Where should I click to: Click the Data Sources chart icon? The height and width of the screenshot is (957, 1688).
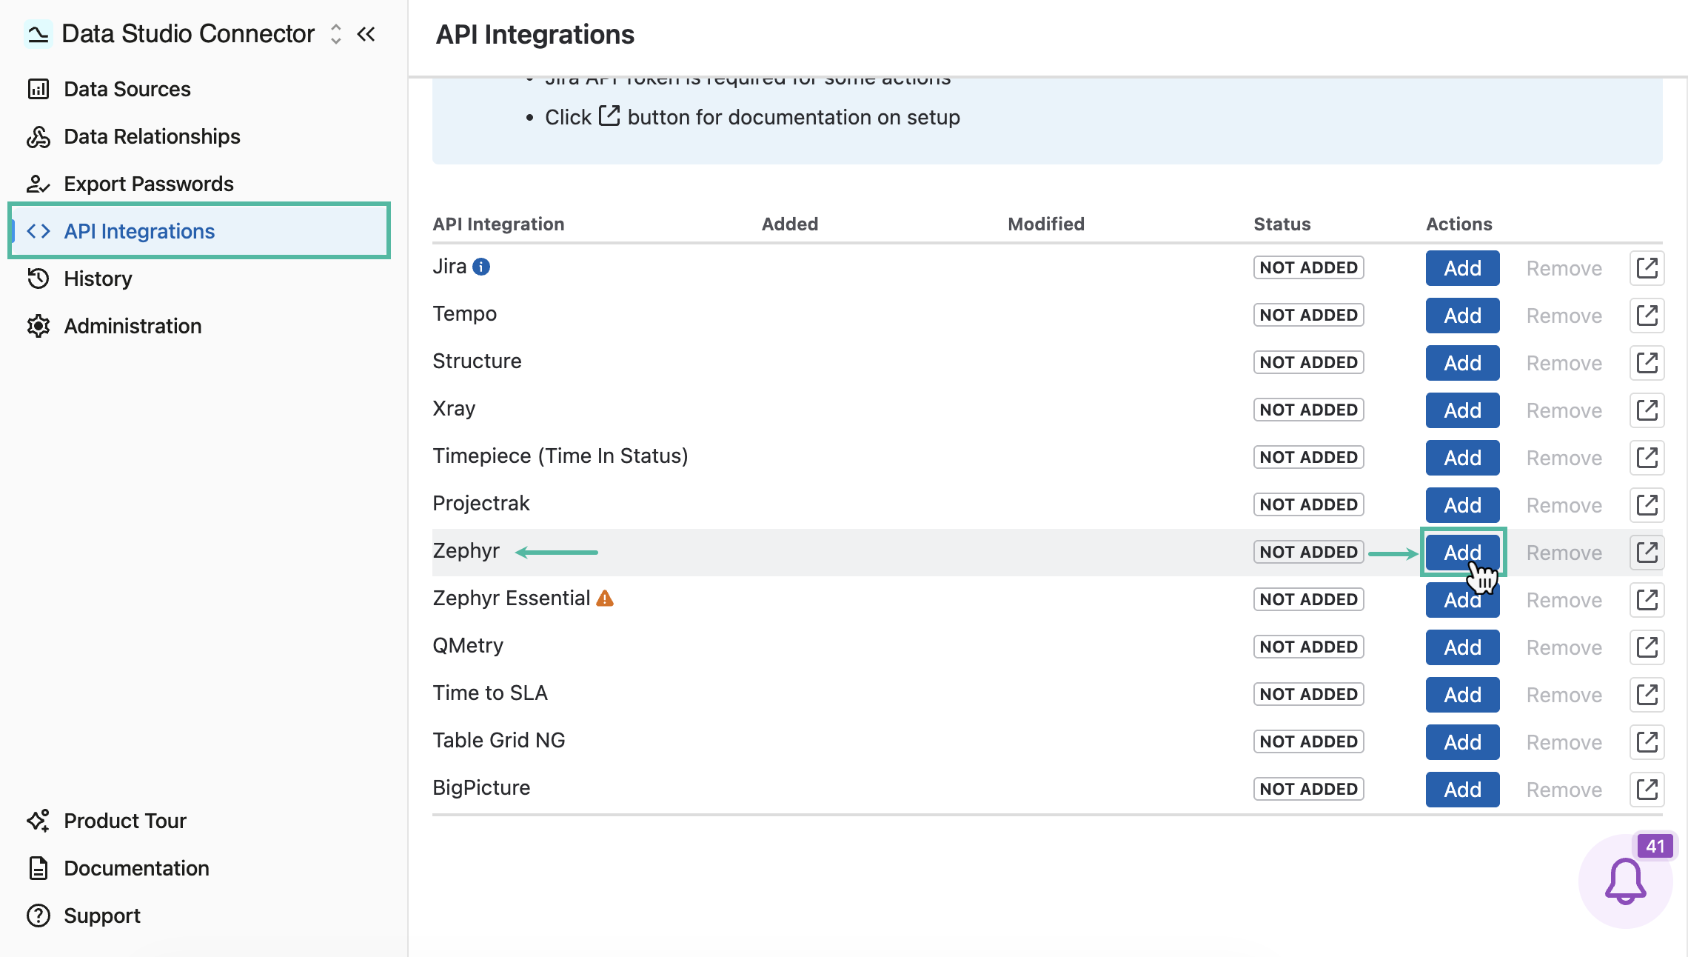click(x=38, y=89)
